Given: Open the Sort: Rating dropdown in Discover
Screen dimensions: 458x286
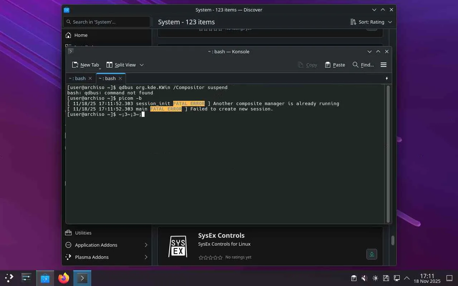Looking at the screenshot, I should [x=371, y=22].
